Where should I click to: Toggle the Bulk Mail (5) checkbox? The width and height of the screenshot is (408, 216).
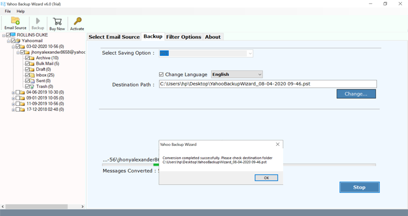[x=27, y=64]
